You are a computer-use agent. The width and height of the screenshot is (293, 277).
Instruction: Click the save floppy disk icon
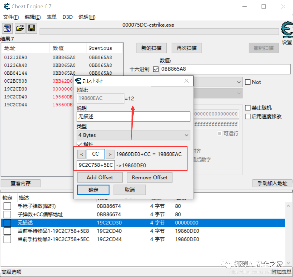pos(31,28)
